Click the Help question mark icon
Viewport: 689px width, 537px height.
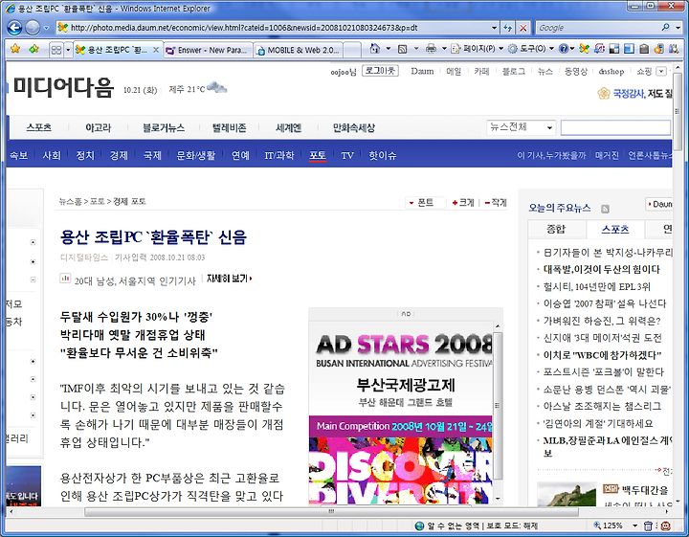tap(564, 49)
